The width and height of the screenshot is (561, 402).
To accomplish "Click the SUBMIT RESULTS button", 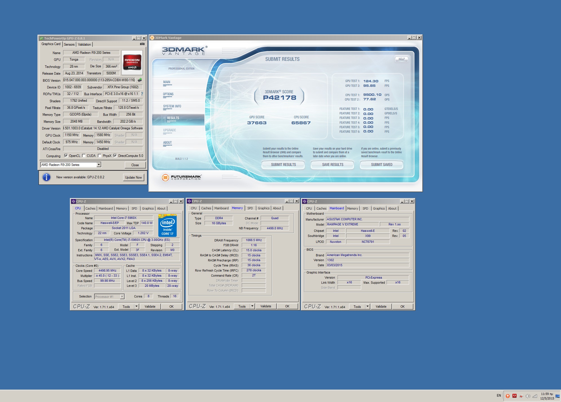I will [283, 165].
